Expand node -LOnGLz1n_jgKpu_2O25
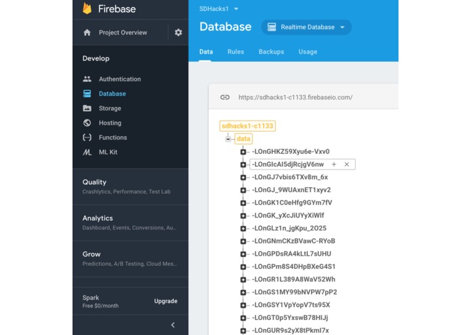 (x=243, y=229)
